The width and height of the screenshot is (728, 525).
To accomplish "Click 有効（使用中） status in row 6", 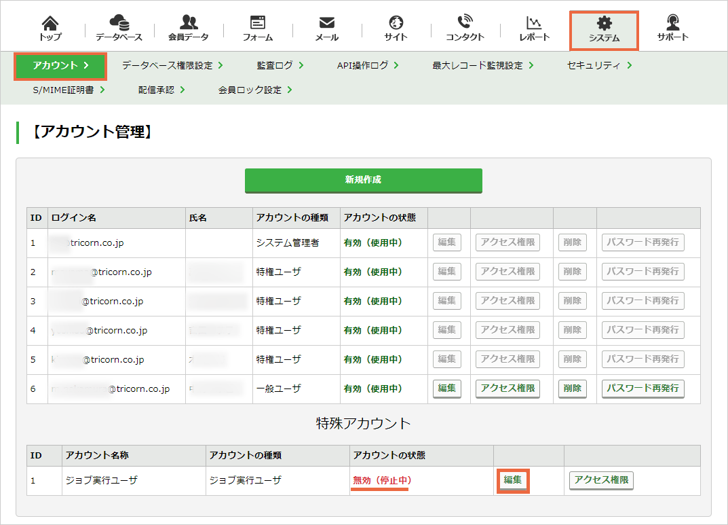I will click(373, 389).
